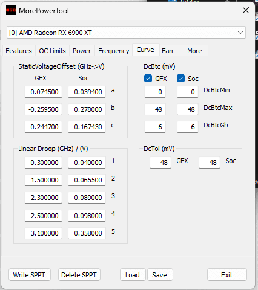
Task: Click the Linear Droop (GHz) / (V) title
Action: [x=53, y=149]
